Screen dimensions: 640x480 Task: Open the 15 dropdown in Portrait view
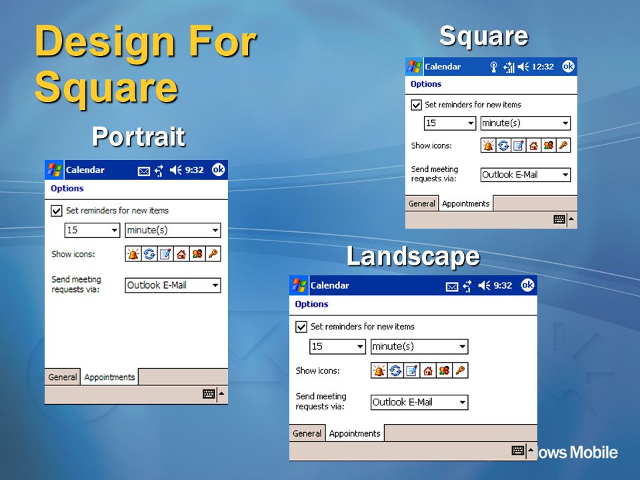point(92,230)
